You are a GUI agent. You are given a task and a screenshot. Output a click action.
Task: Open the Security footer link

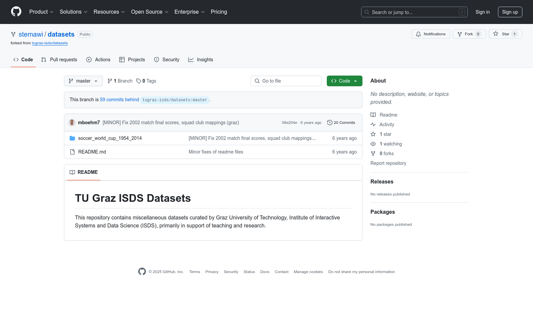[x=231, y=272]
